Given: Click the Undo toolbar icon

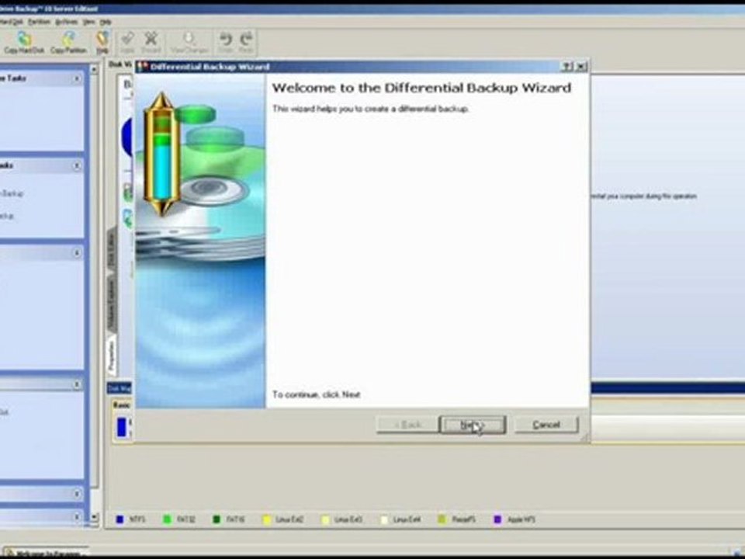Looking at the screenshot, I should pos(225,42).
